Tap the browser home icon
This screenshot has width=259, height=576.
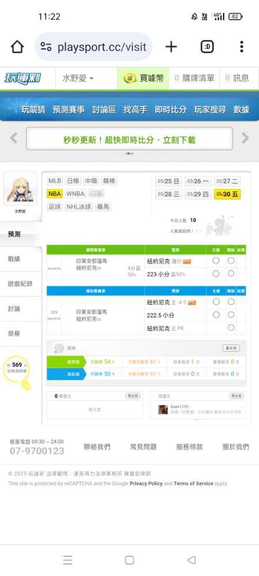17,47
